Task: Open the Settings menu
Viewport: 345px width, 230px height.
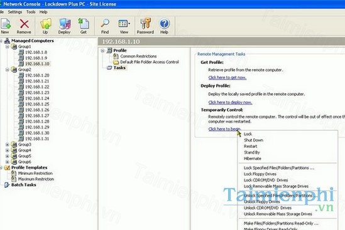Action: [x=15, y=12]
